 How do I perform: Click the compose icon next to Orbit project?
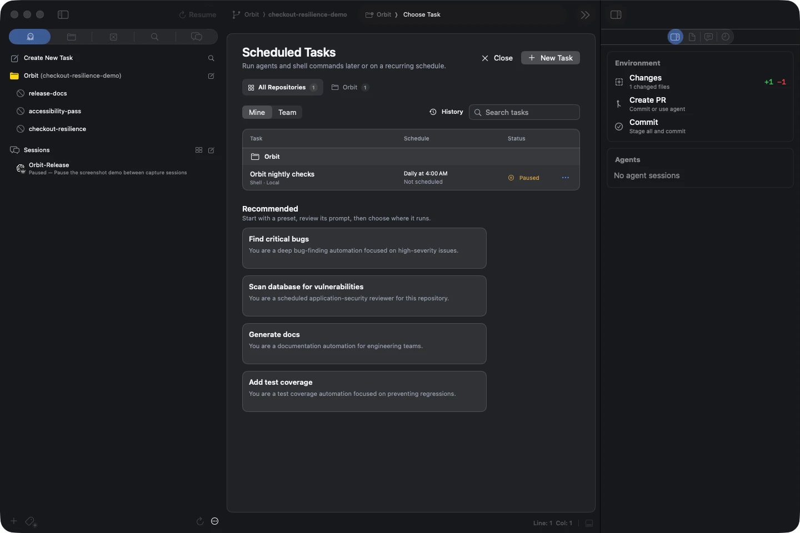tap(211, 76)
